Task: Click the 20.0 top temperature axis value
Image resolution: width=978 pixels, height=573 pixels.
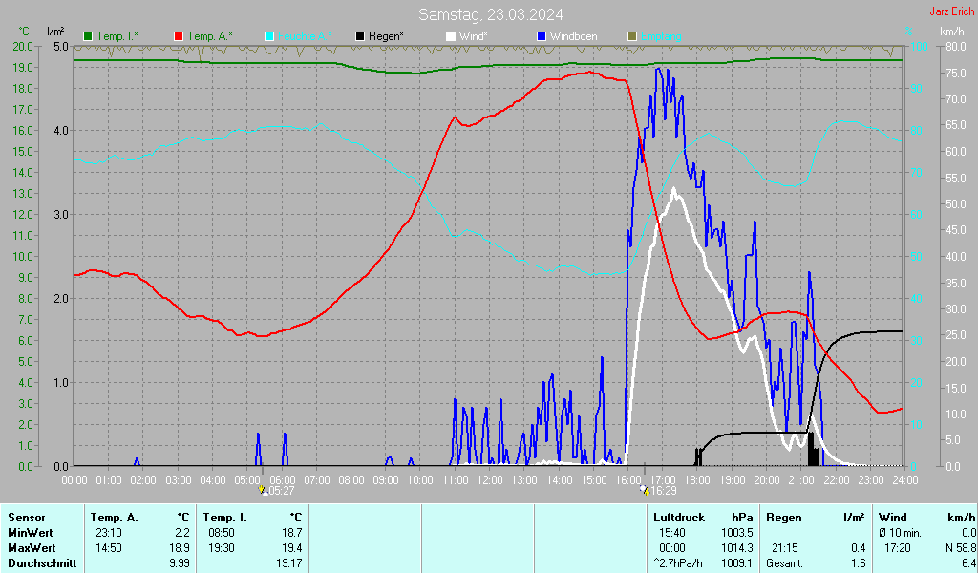Action: 23,46
